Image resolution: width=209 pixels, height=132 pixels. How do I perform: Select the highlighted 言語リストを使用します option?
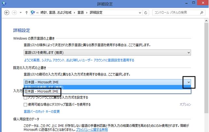[107, 87]
